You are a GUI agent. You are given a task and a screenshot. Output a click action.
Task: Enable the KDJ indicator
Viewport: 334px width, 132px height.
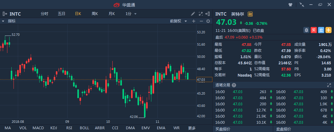pos(54,128)
